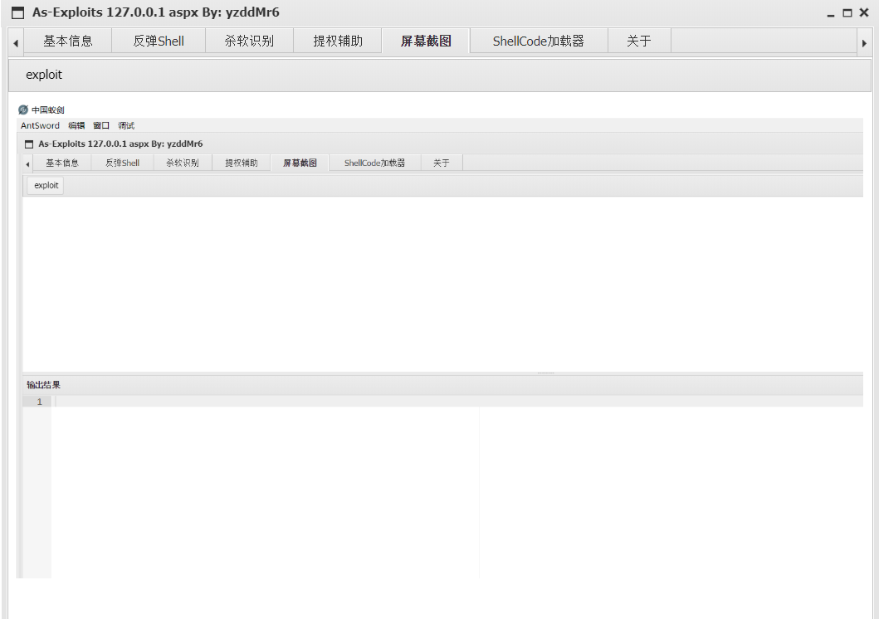Open the 基本信息 tab in the outer window
The height and width of the screenshot is (619, 879).
pyautogui.click(x=68, y=41)
